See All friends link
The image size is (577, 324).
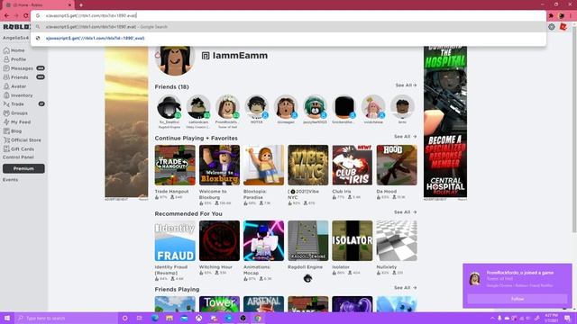[406, 85]
